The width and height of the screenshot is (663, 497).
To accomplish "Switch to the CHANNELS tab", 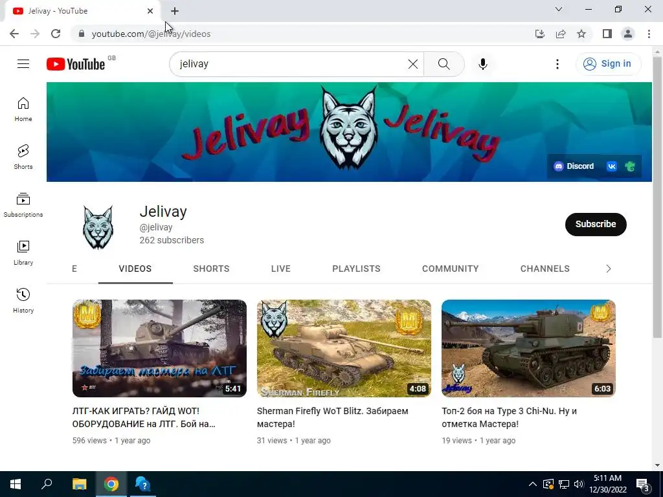I will click(545, 269).
